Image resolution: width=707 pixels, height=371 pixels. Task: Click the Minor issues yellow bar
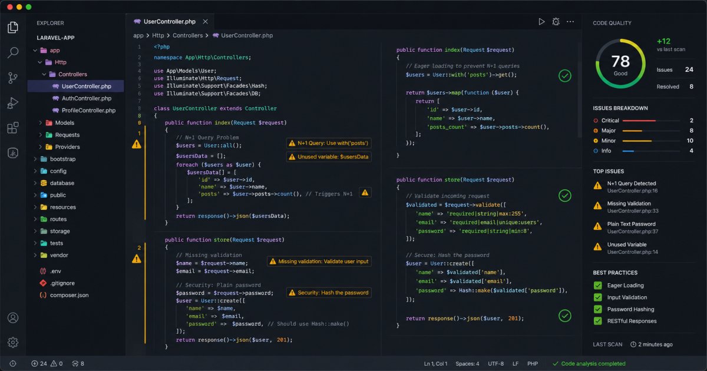click(637, 141)
